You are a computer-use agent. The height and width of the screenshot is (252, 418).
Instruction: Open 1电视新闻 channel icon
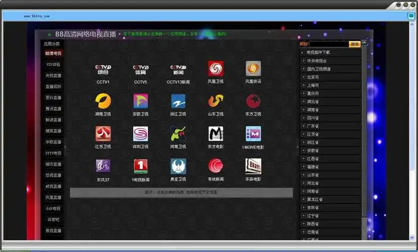pyautogui.click(x=140, y=166)
